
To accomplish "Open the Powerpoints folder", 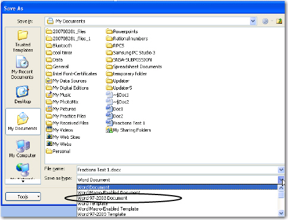I will [x=122, y=31].
